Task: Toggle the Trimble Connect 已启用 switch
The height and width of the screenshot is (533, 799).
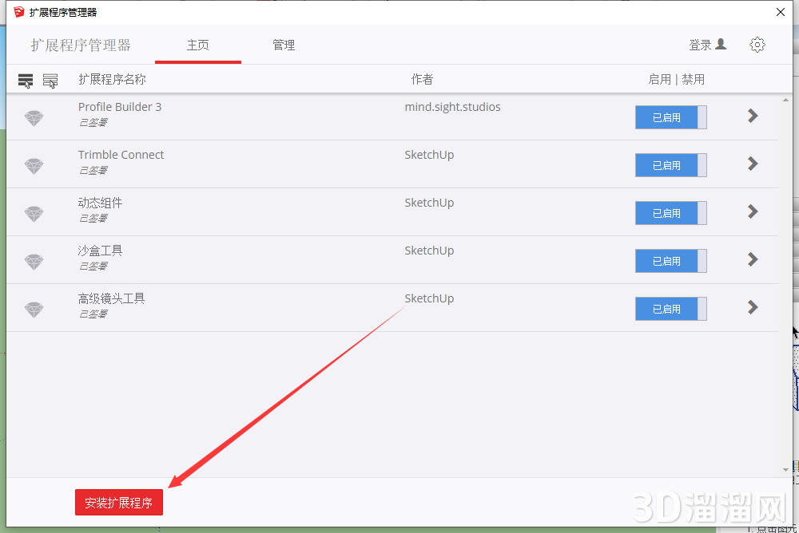Action: (670, 165)
